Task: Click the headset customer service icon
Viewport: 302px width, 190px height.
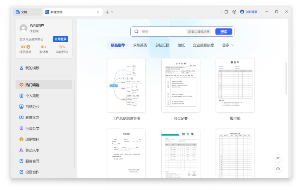Action: pyautogui.click(x=278, y=169)
